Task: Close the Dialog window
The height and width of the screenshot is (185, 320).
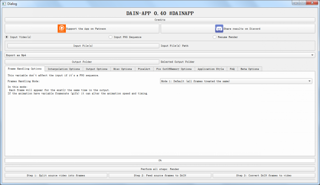Action: 312,3
